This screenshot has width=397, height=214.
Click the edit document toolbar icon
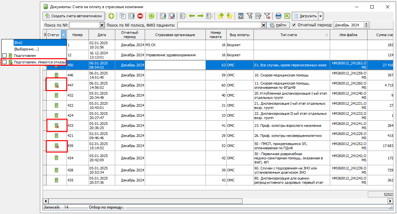click(131, 16)
